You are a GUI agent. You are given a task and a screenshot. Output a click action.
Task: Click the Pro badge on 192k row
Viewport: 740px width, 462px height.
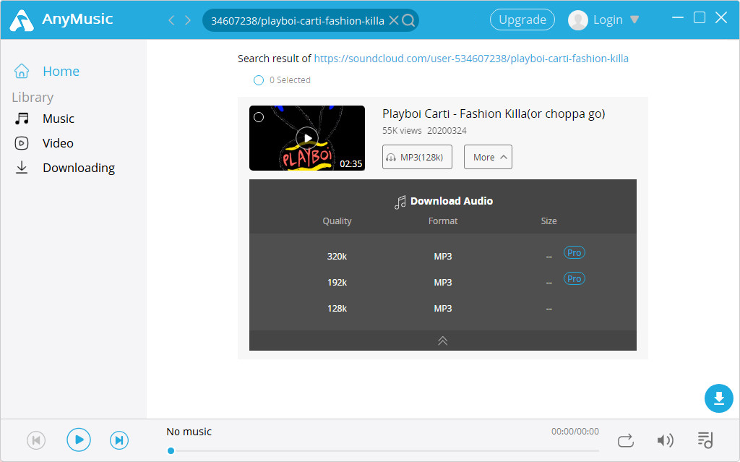[575, 278]
